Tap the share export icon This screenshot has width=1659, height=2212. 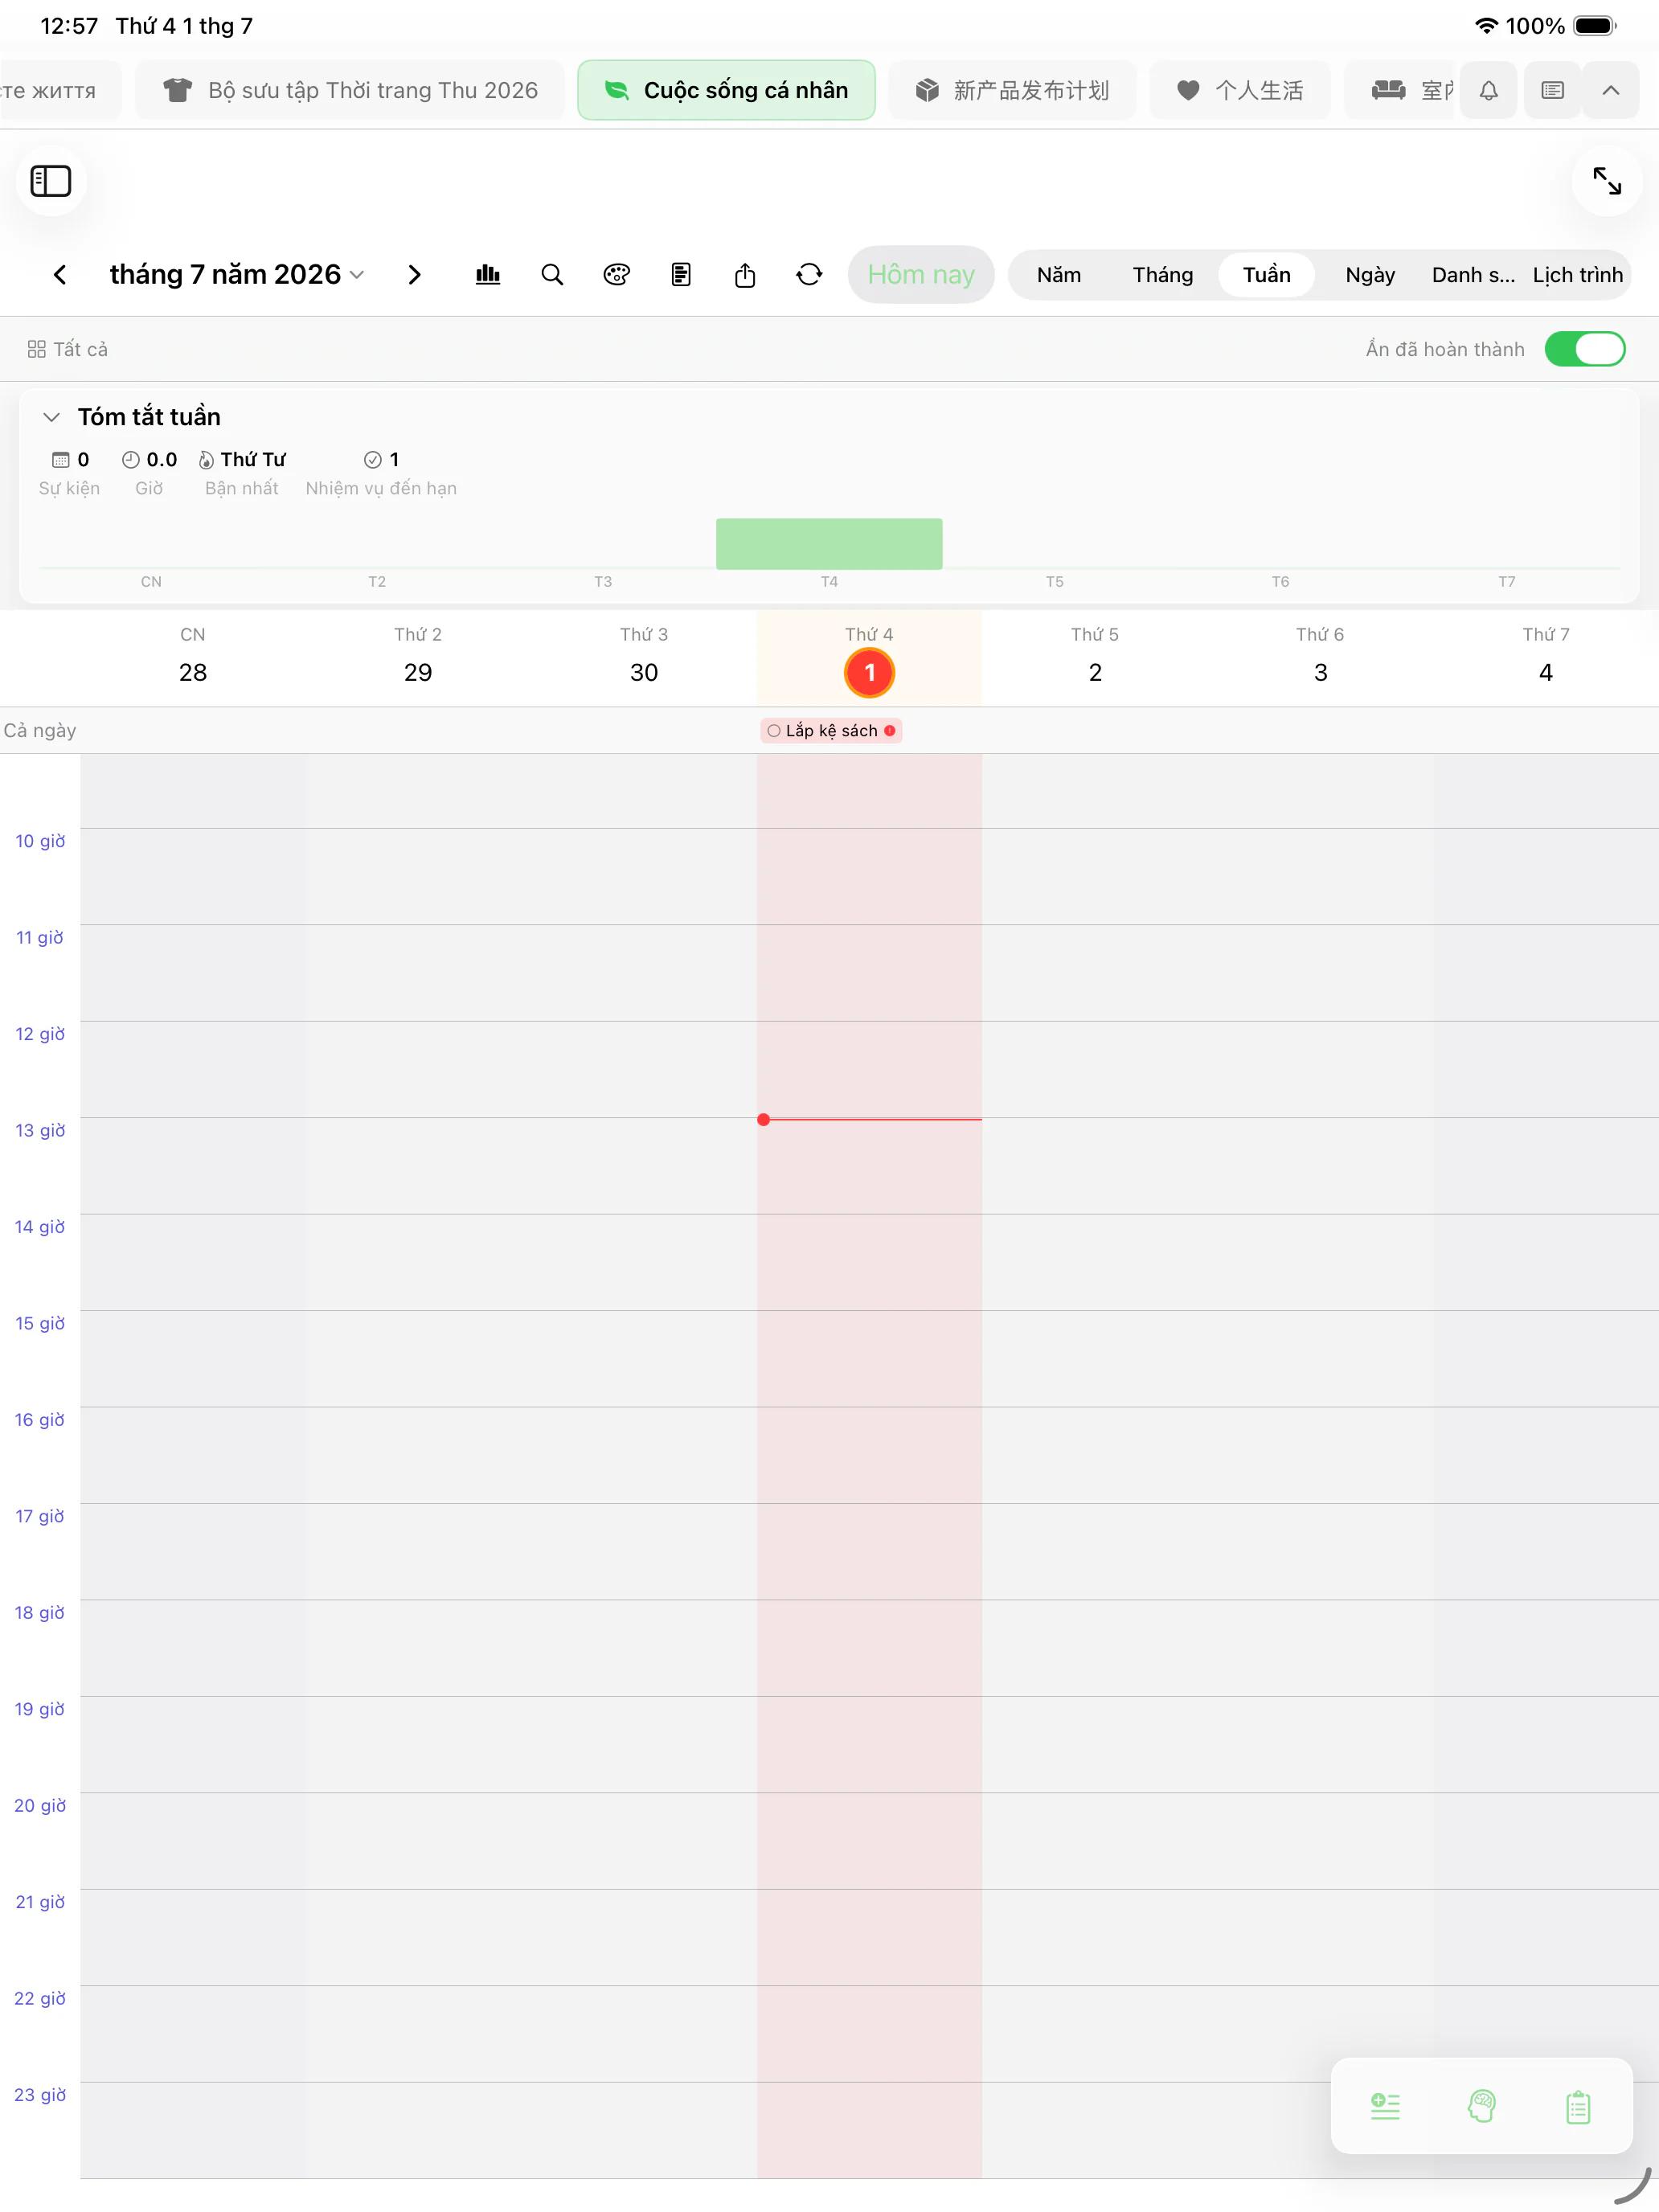[x=745, y=274]
